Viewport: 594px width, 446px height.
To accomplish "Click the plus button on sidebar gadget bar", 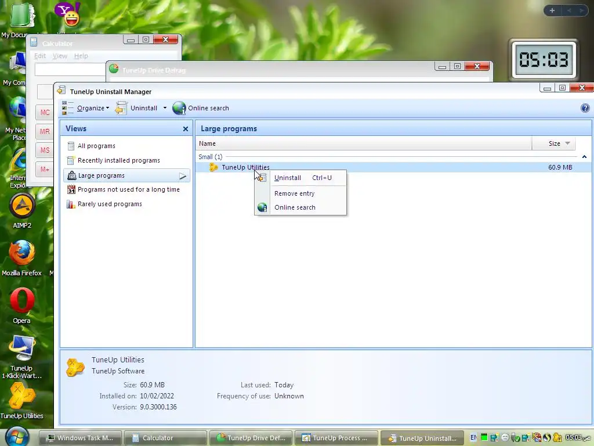I will (552, 10).
